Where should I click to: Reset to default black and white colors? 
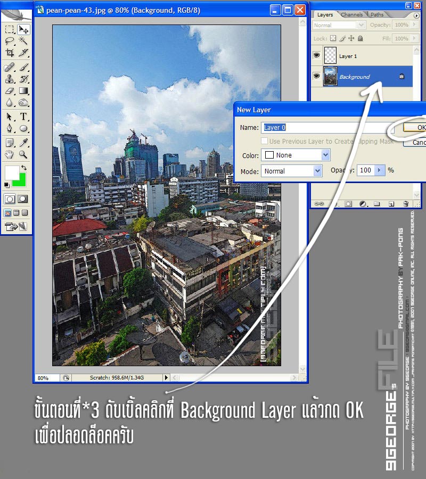[7, 185]
